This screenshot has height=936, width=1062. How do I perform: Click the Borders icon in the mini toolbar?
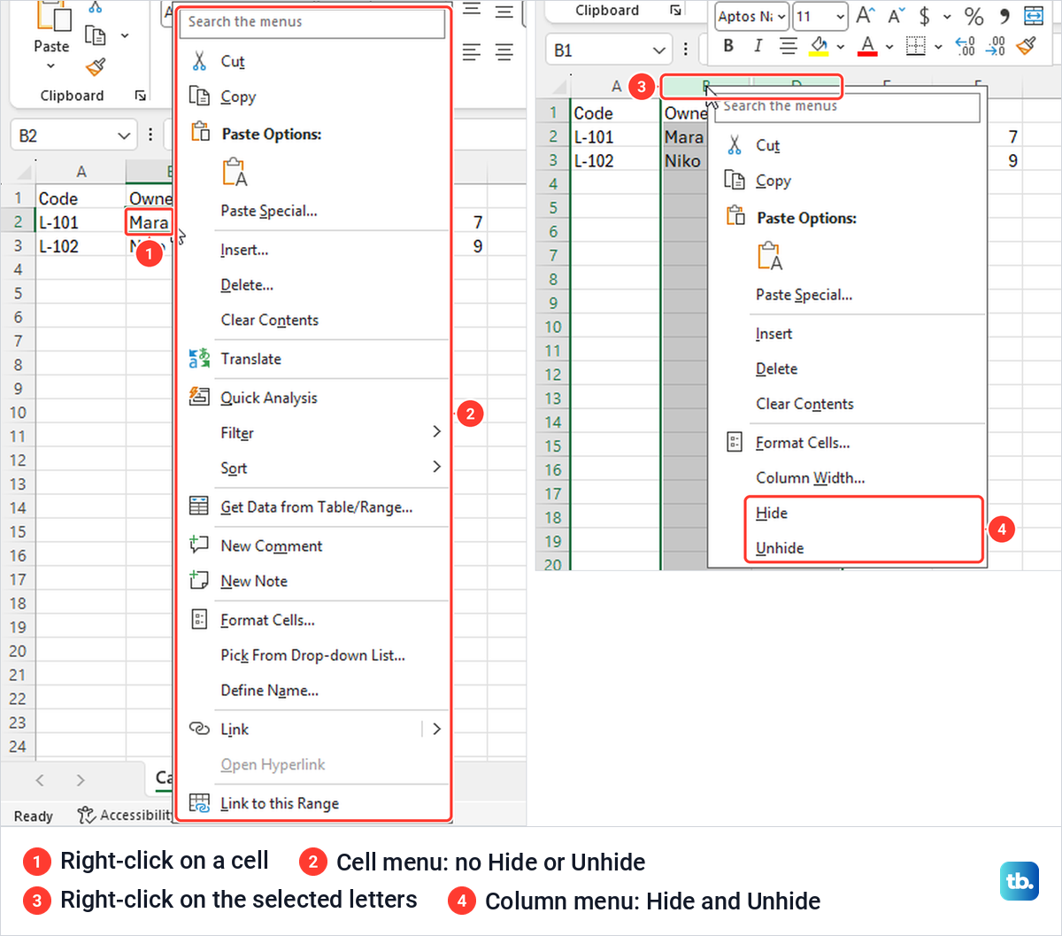[x=916, y=46]
